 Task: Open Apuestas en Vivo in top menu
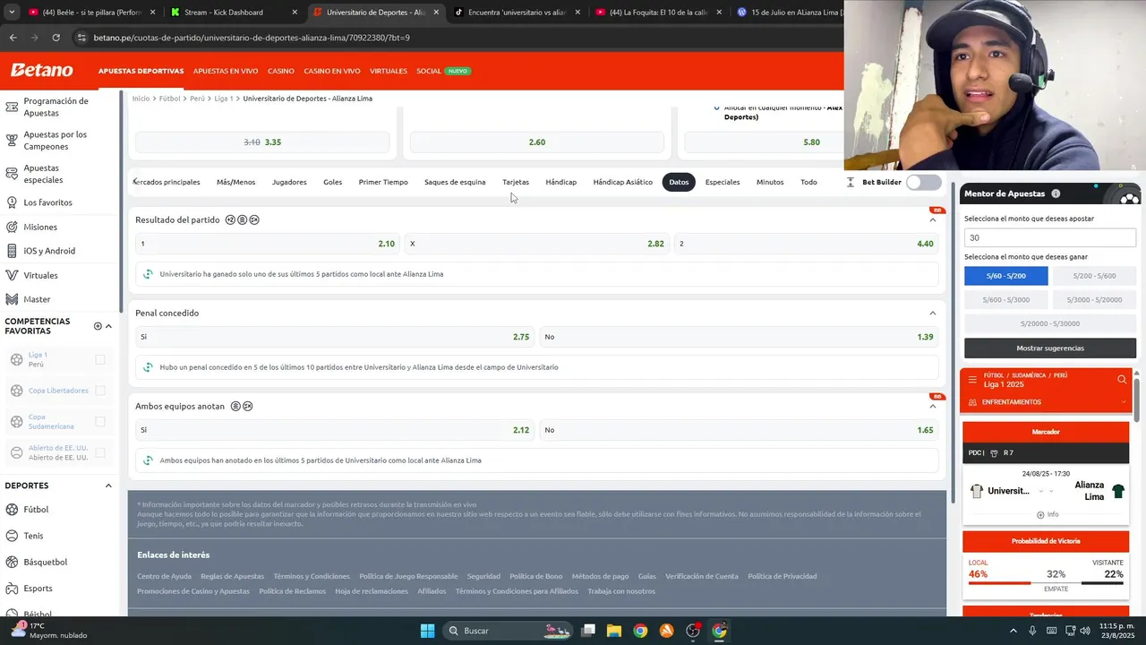[226, 71]
